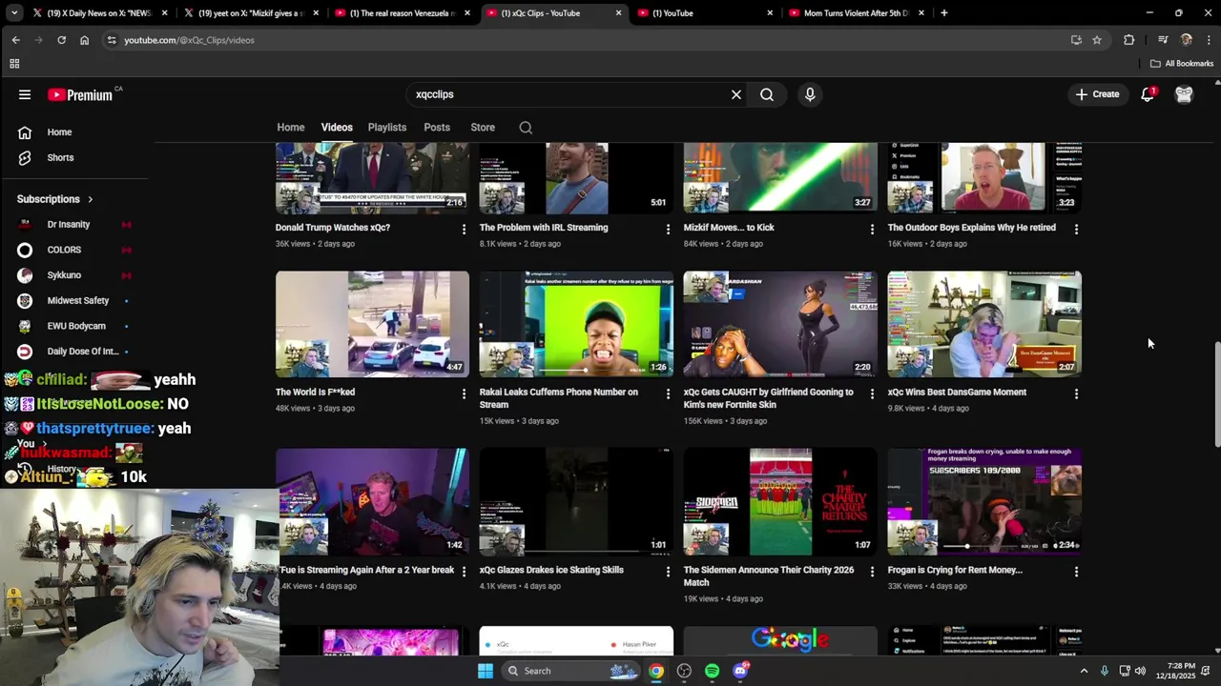Open the Chrome tab search dropdown

point(13,13)
